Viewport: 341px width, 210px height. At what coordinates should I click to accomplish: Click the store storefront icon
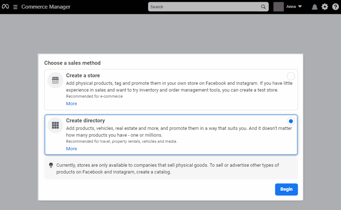[55, 80]
